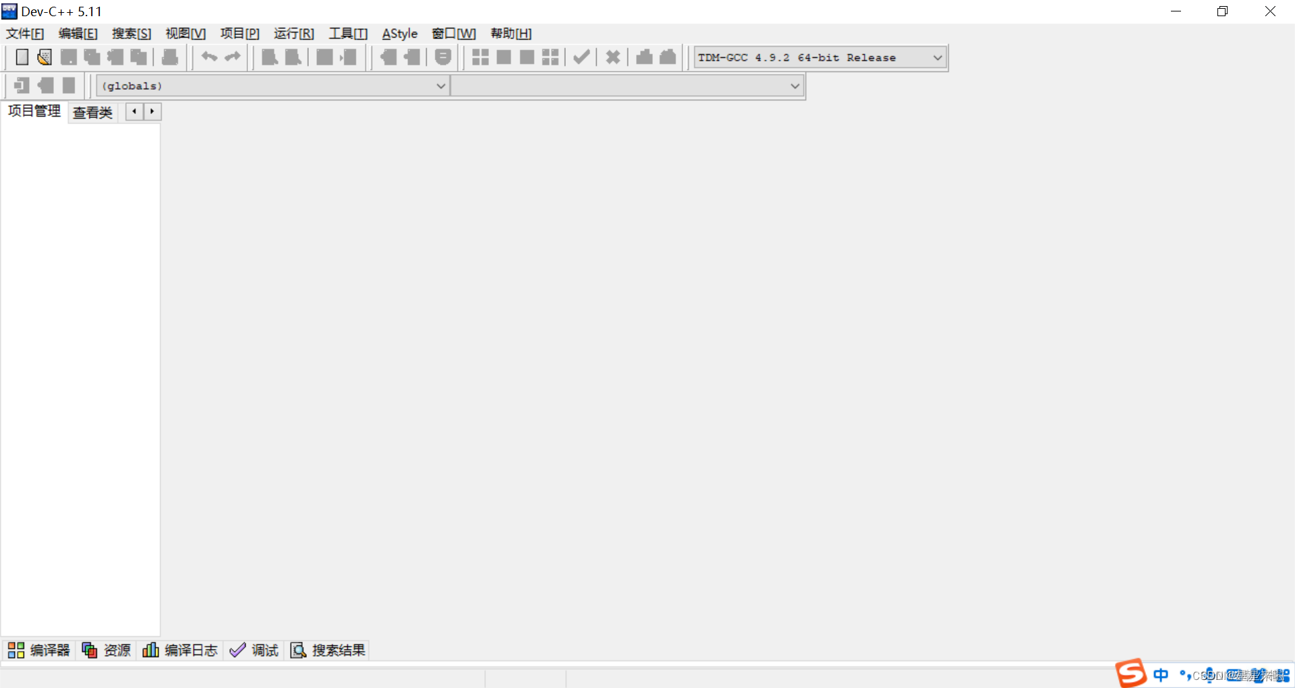1295x688 pixels.
Task: Open the 编辑[E] menu
Action: tap(78, 34)
